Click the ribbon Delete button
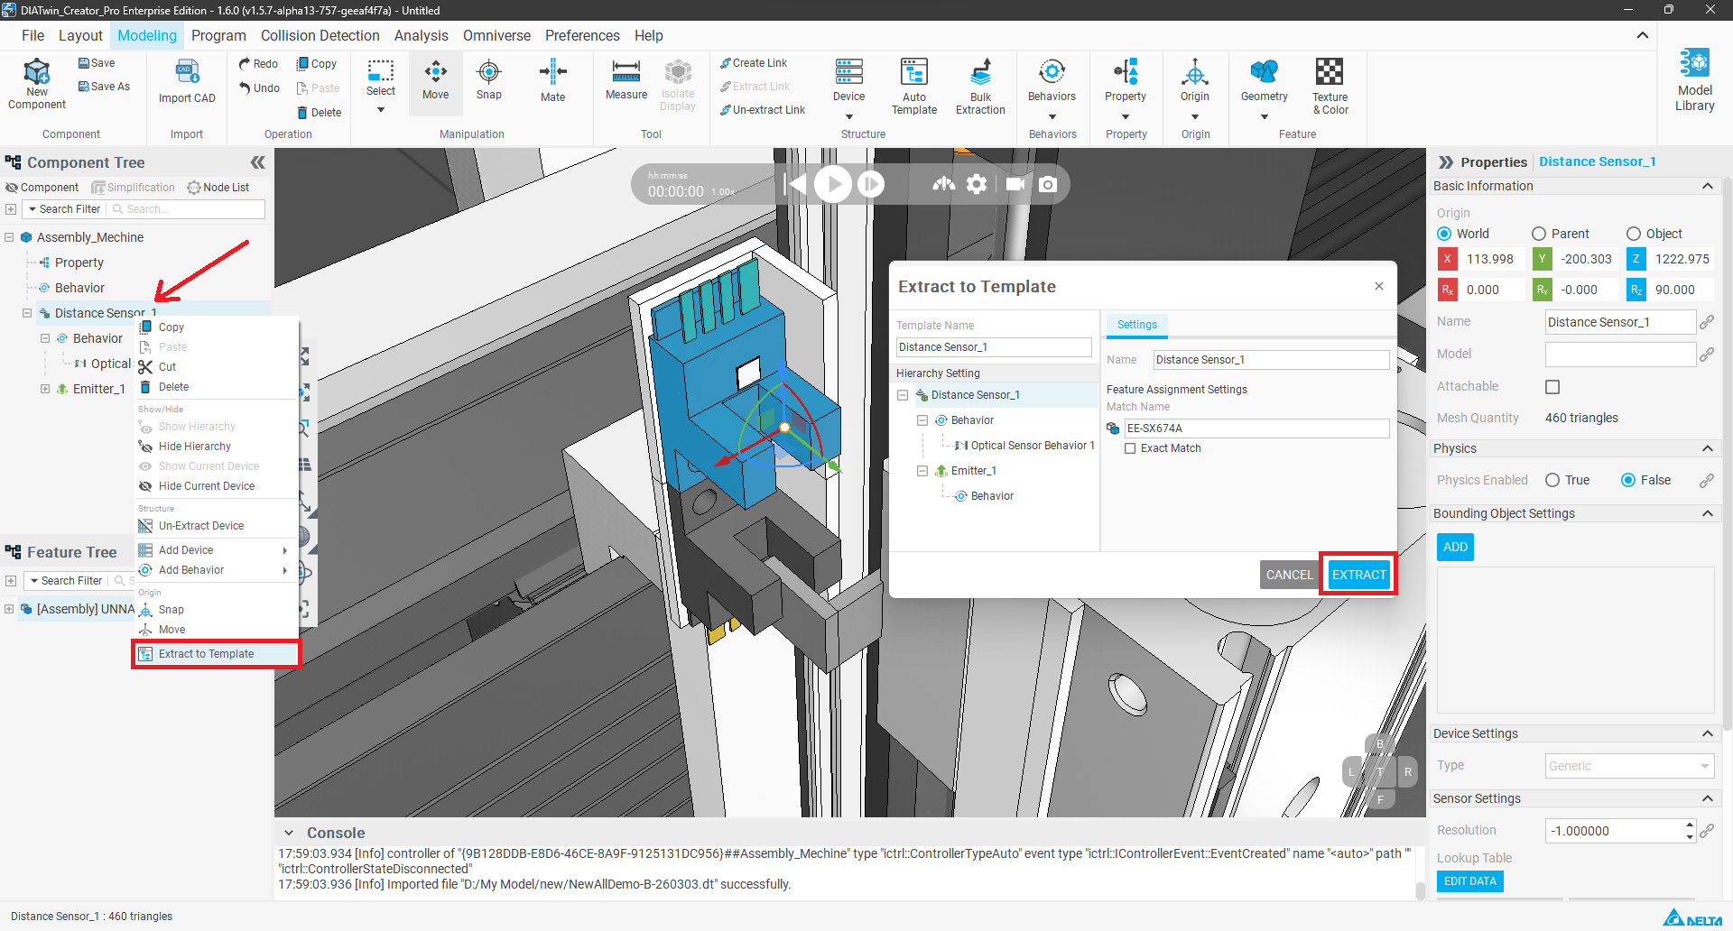 coord(320,113)
